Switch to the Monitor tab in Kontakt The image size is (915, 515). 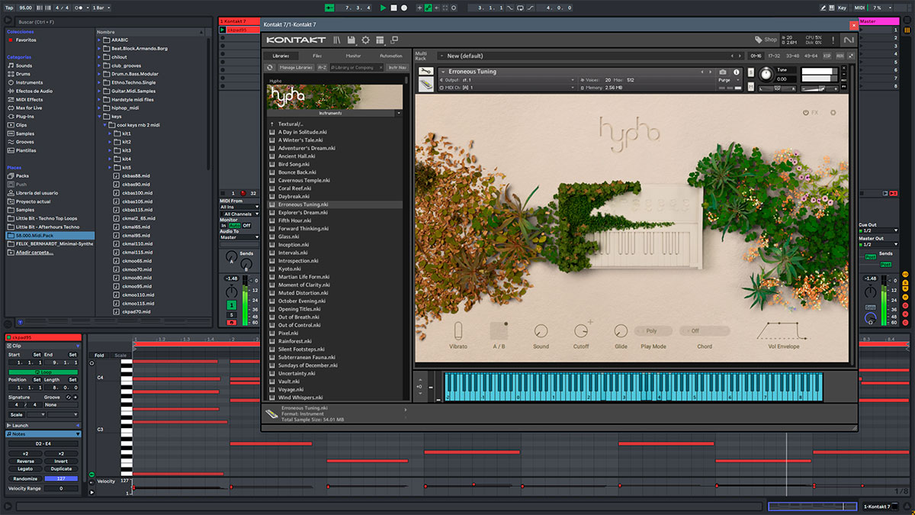tap(353, 56)
